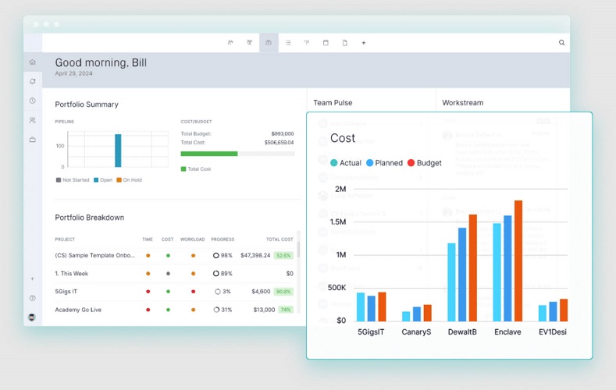616x390 pixels.
Task: Open the Home icon in the sidebar
Action: (x=32, y=62)
